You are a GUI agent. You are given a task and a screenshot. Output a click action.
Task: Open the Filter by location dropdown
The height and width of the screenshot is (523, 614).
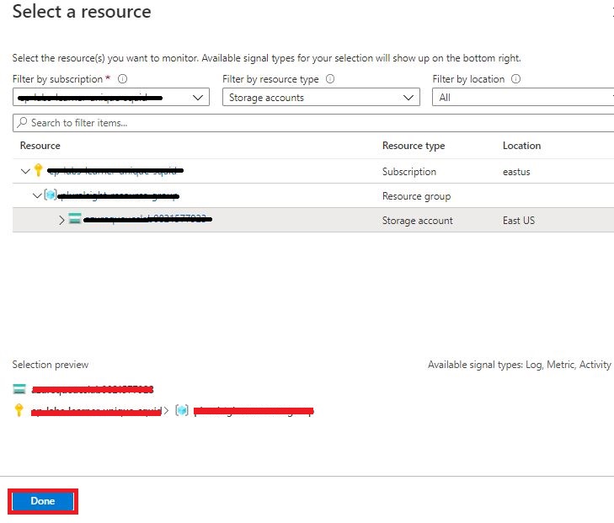point(522,98)
